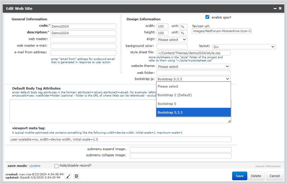Click the web master e-mail field
287x184 pixels.
point(83,46)
